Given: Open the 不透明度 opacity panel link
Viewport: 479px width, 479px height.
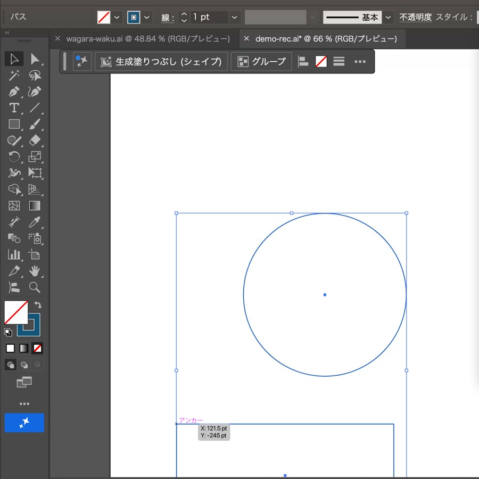Looking at the screenshot, I should [416, 17].
